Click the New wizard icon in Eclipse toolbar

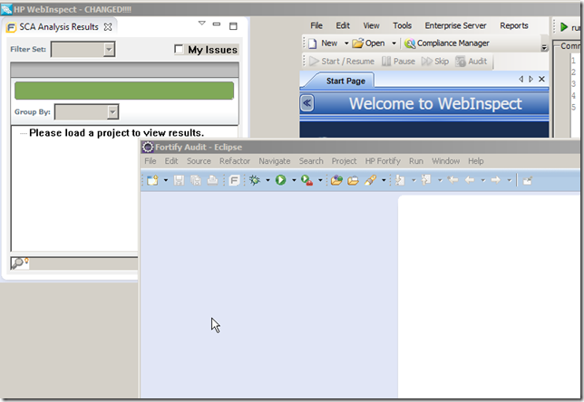152,180
